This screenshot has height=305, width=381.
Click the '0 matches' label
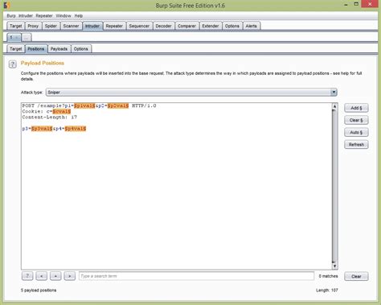tap(328, 276)
